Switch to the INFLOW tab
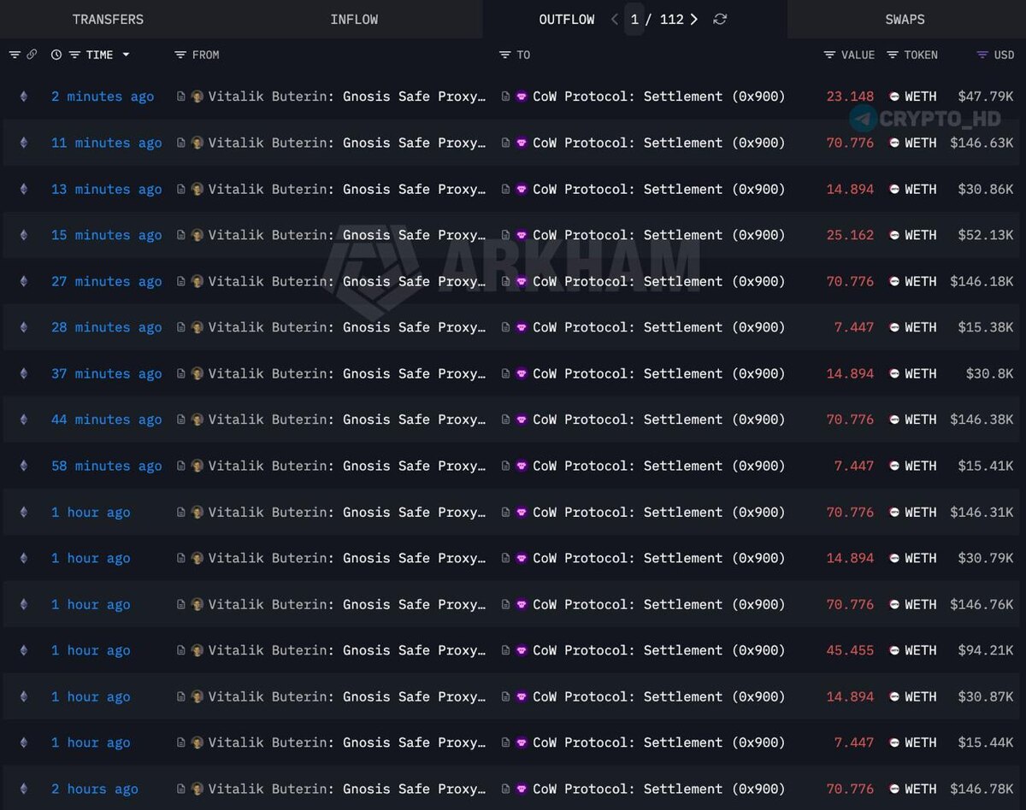Screen dimensions: 1026x810 click(354, 19)
